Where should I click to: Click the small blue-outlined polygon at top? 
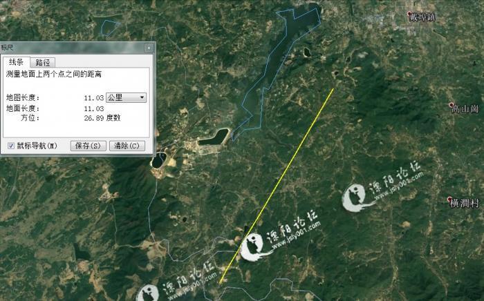point(109,28)
